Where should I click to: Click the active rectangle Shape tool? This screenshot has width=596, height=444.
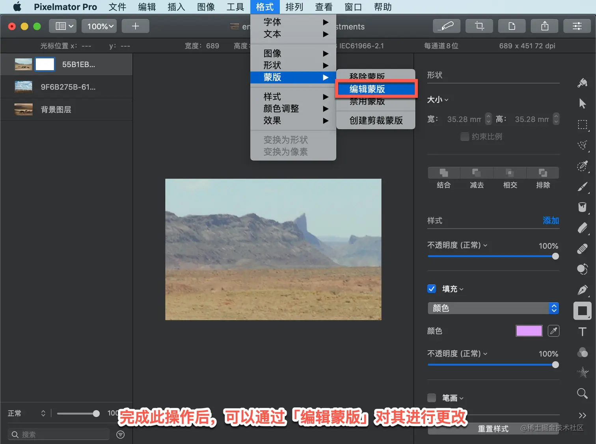[x=582, y=311]
